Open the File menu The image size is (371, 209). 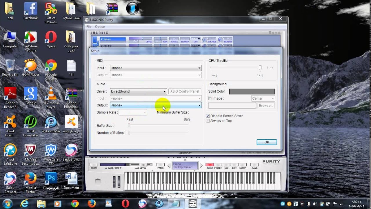(x=89, y=27)
